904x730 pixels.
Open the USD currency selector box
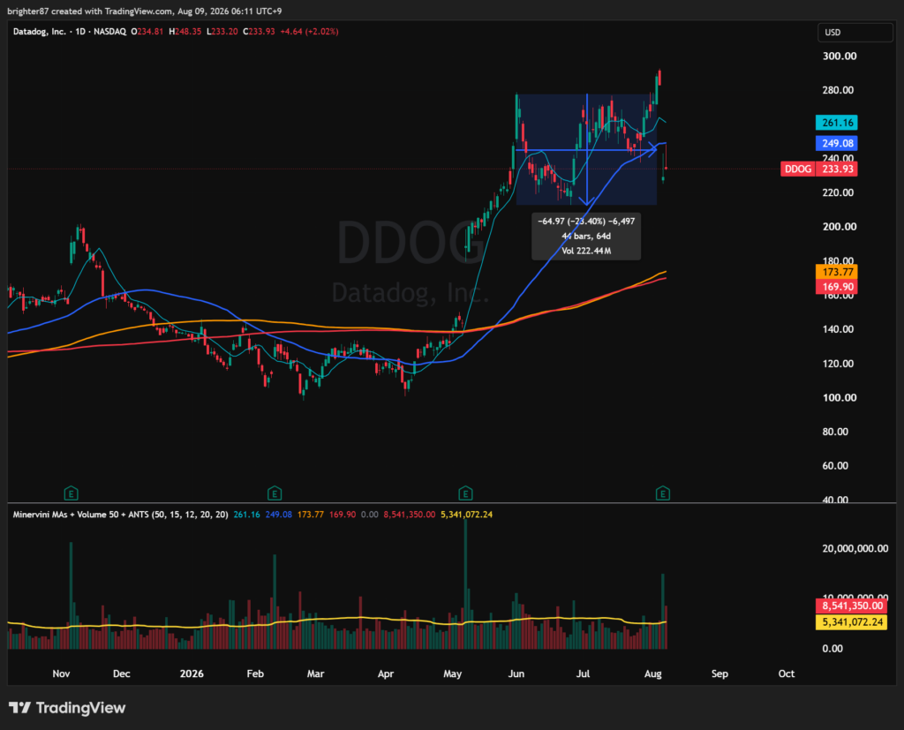855,33
